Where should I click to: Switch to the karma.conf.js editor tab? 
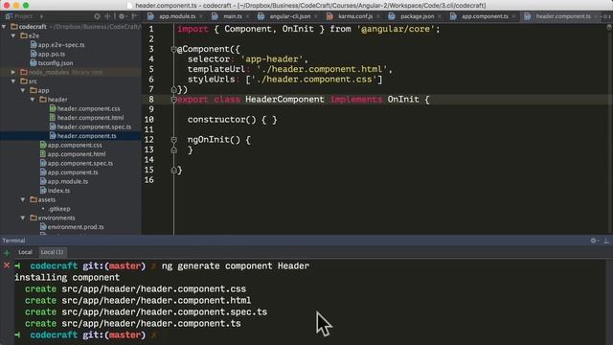point(355,16)
